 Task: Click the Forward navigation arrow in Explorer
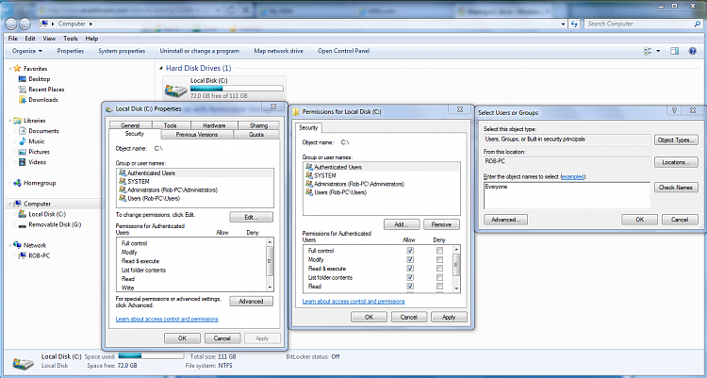click(x=25, y=24)
